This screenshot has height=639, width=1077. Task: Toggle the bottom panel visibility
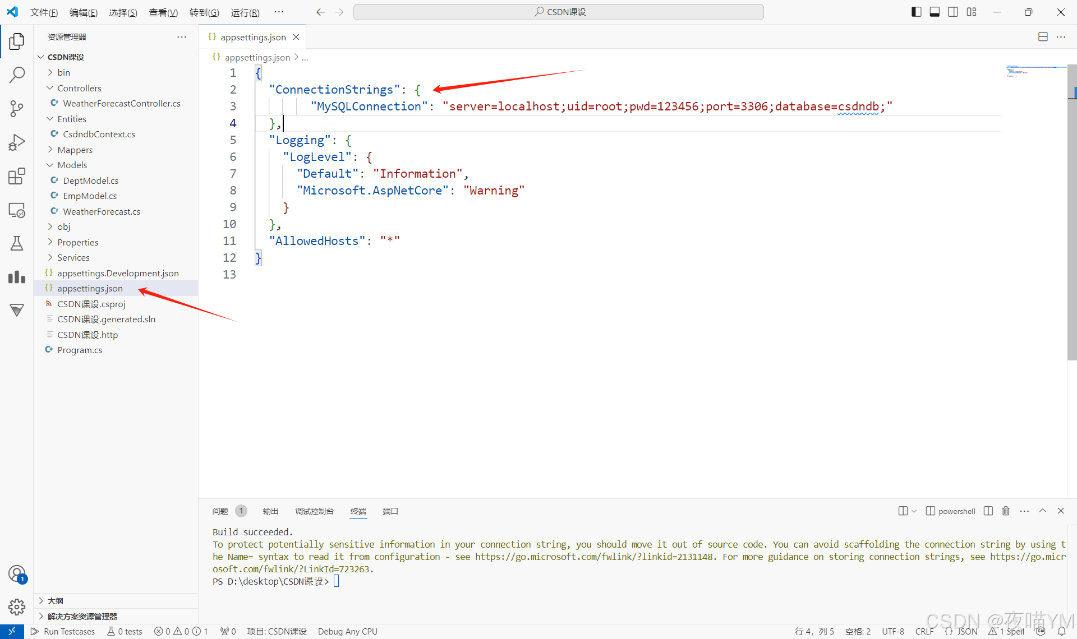click(x=935, y=12)
